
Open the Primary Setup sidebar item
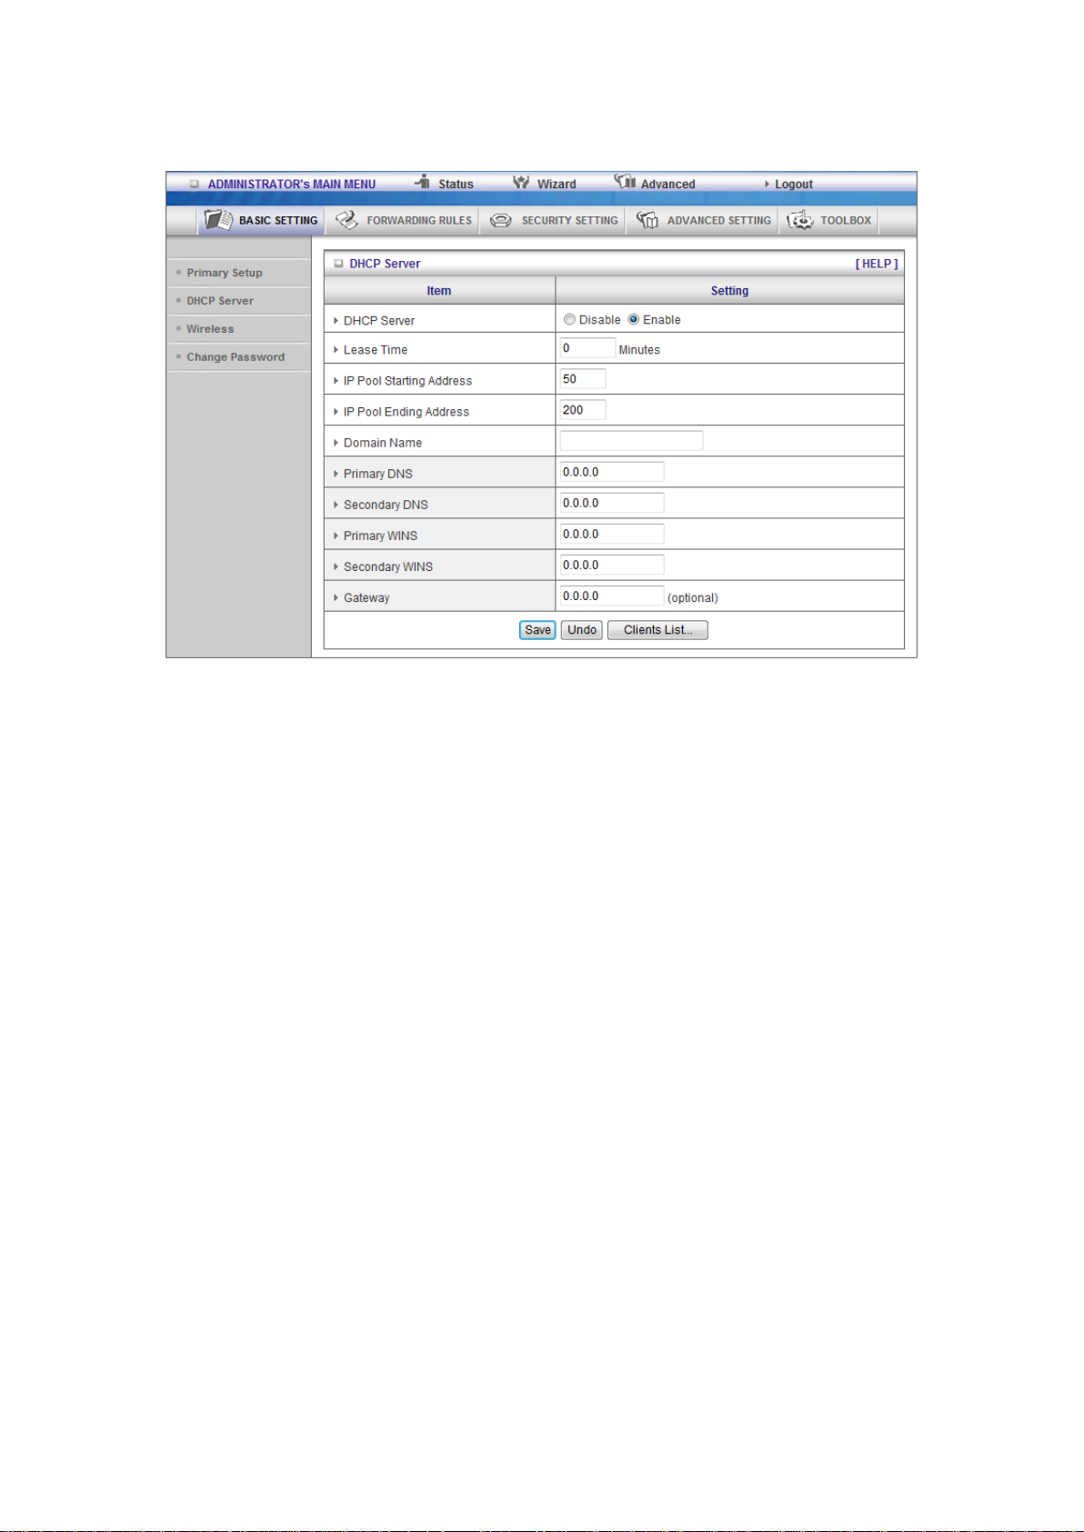pyautogui.click(x=225, y=273)
